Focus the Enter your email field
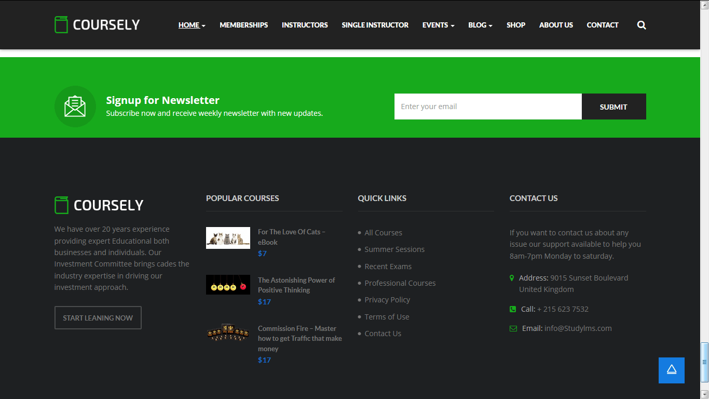This screenshot has width=709, height=399. pyautogui.click(x=487, y=107)
